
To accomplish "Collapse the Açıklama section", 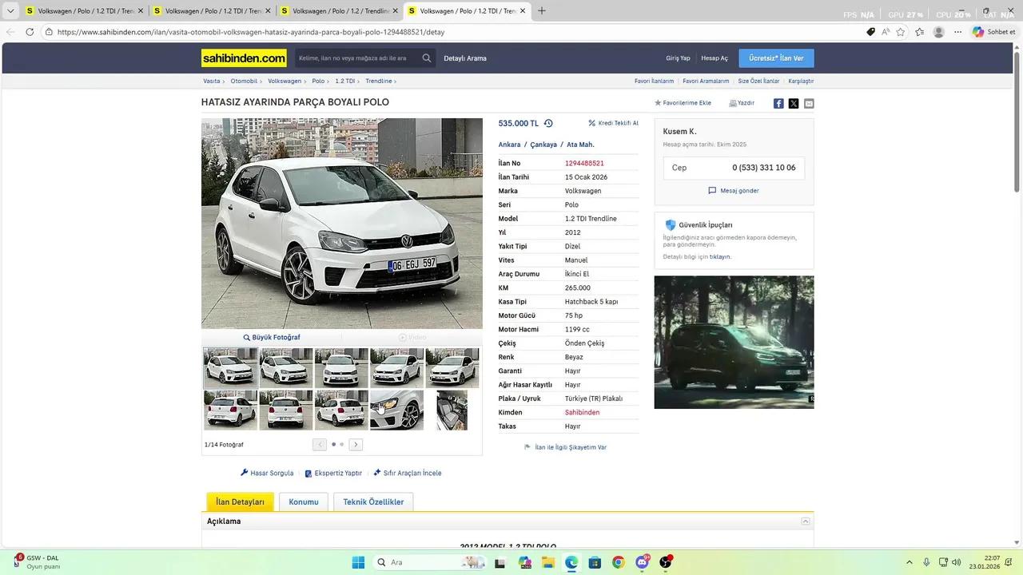I will [x=806, y=521].
